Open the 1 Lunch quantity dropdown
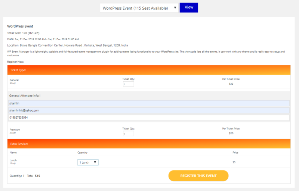This screenshot has width=299, height=191. coord(88,162)
